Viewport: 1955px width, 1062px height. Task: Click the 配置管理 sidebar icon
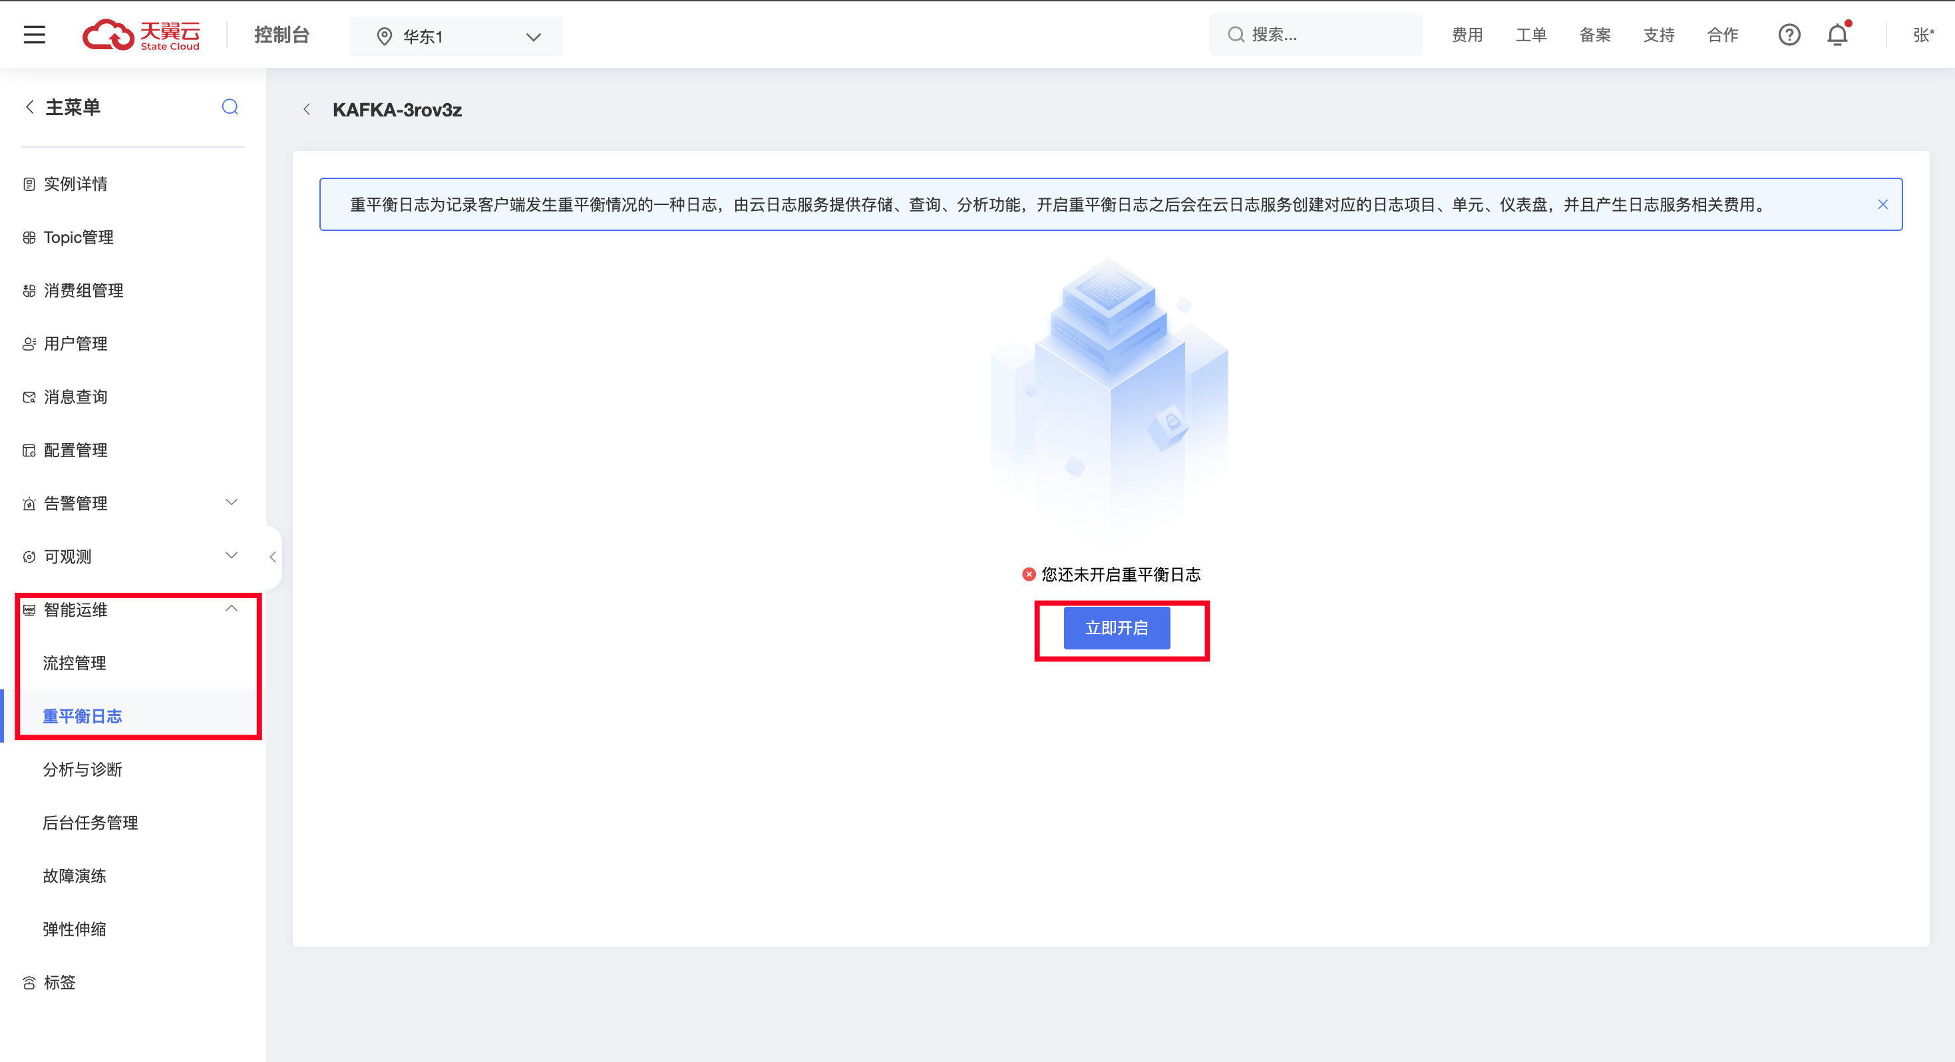tap(29, 450)
